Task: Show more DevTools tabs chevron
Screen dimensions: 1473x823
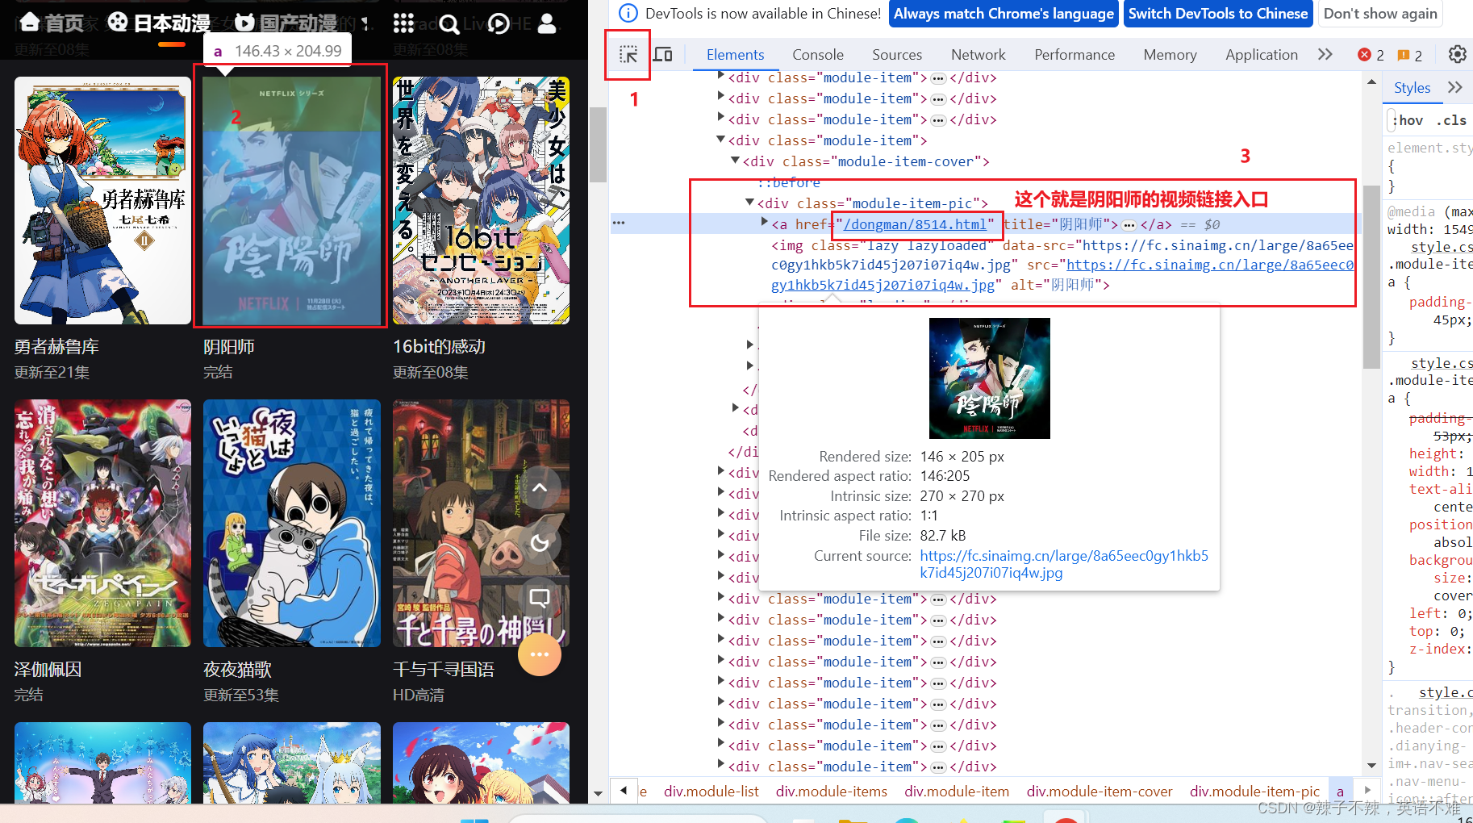Action: click(1325, 54)
